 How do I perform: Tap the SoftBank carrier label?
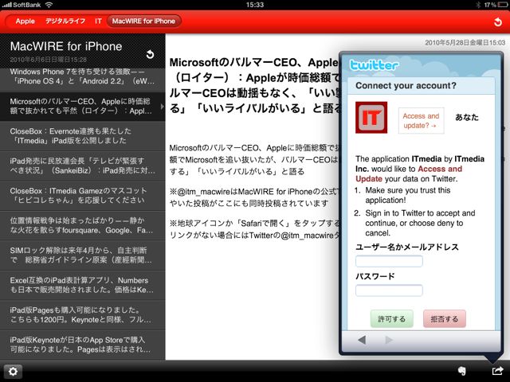[x=27, y=5]
